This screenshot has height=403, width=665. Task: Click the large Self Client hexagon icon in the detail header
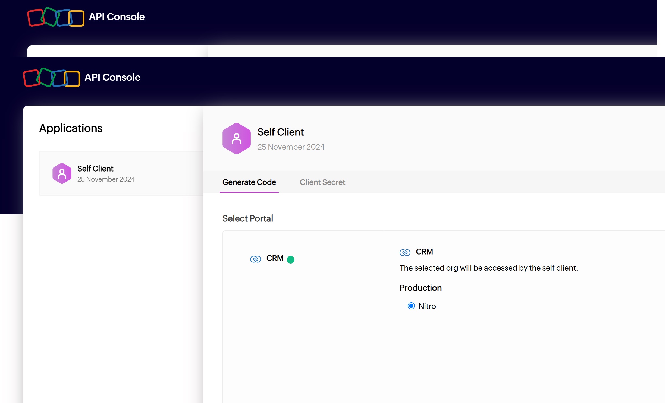[236, 139]
